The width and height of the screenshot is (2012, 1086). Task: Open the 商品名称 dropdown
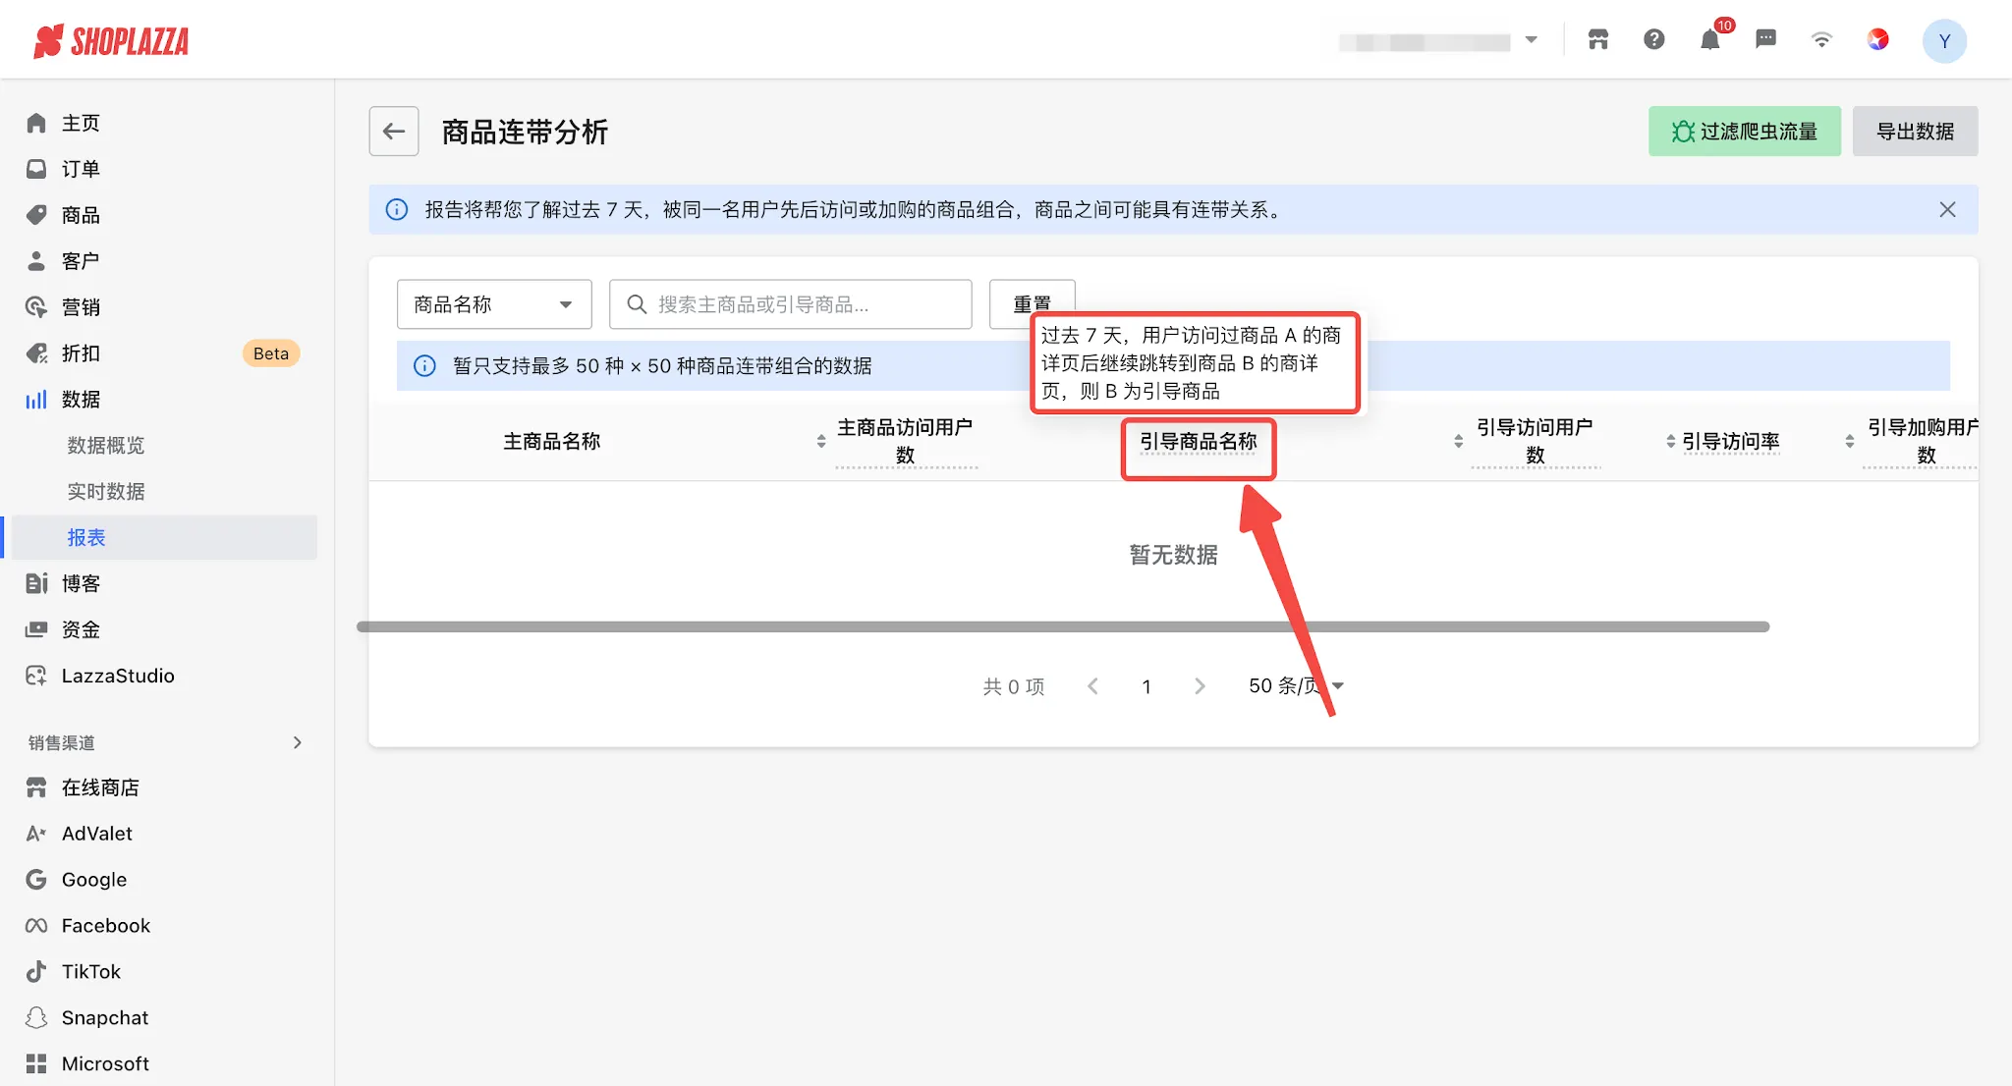[x=494, y=304]
